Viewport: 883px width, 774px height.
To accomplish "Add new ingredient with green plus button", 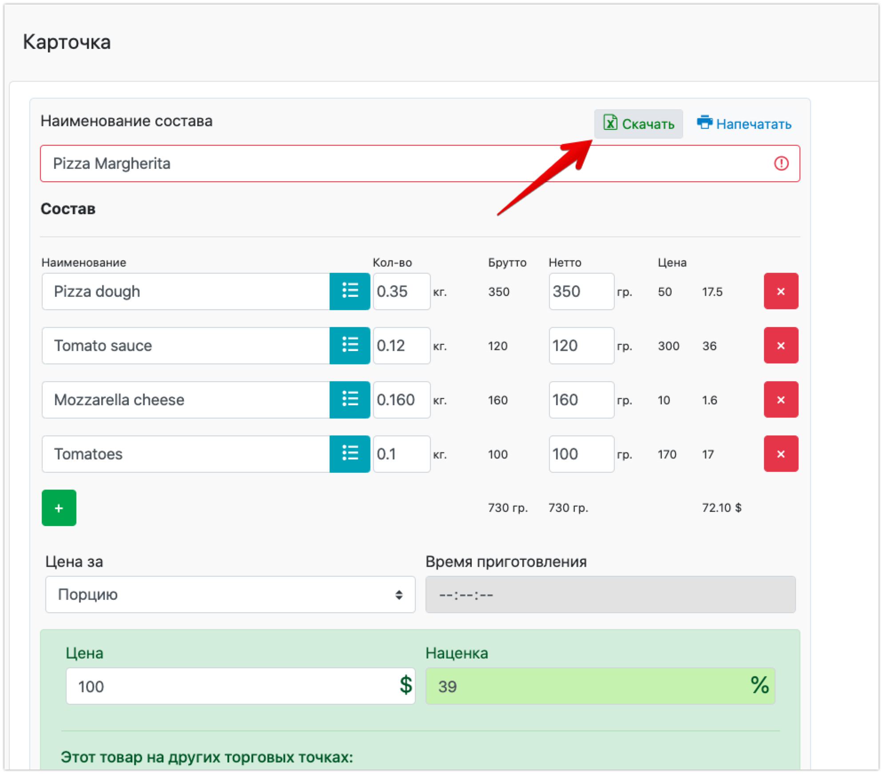I will click(59, 508).
